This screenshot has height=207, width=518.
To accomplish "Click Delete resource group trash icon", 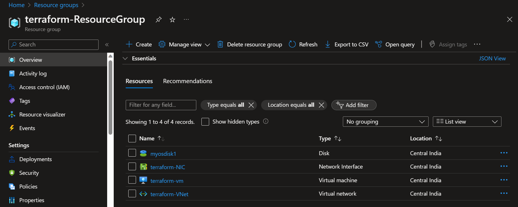I will tap(220, 44).
